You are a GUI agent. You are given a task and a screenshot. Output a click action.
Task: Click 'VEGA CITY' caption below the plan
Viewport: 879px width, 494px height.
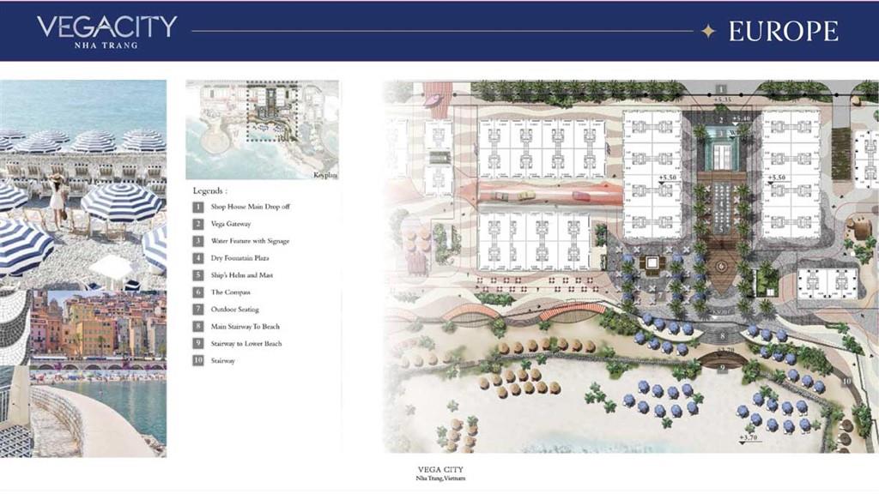(440, 469)
